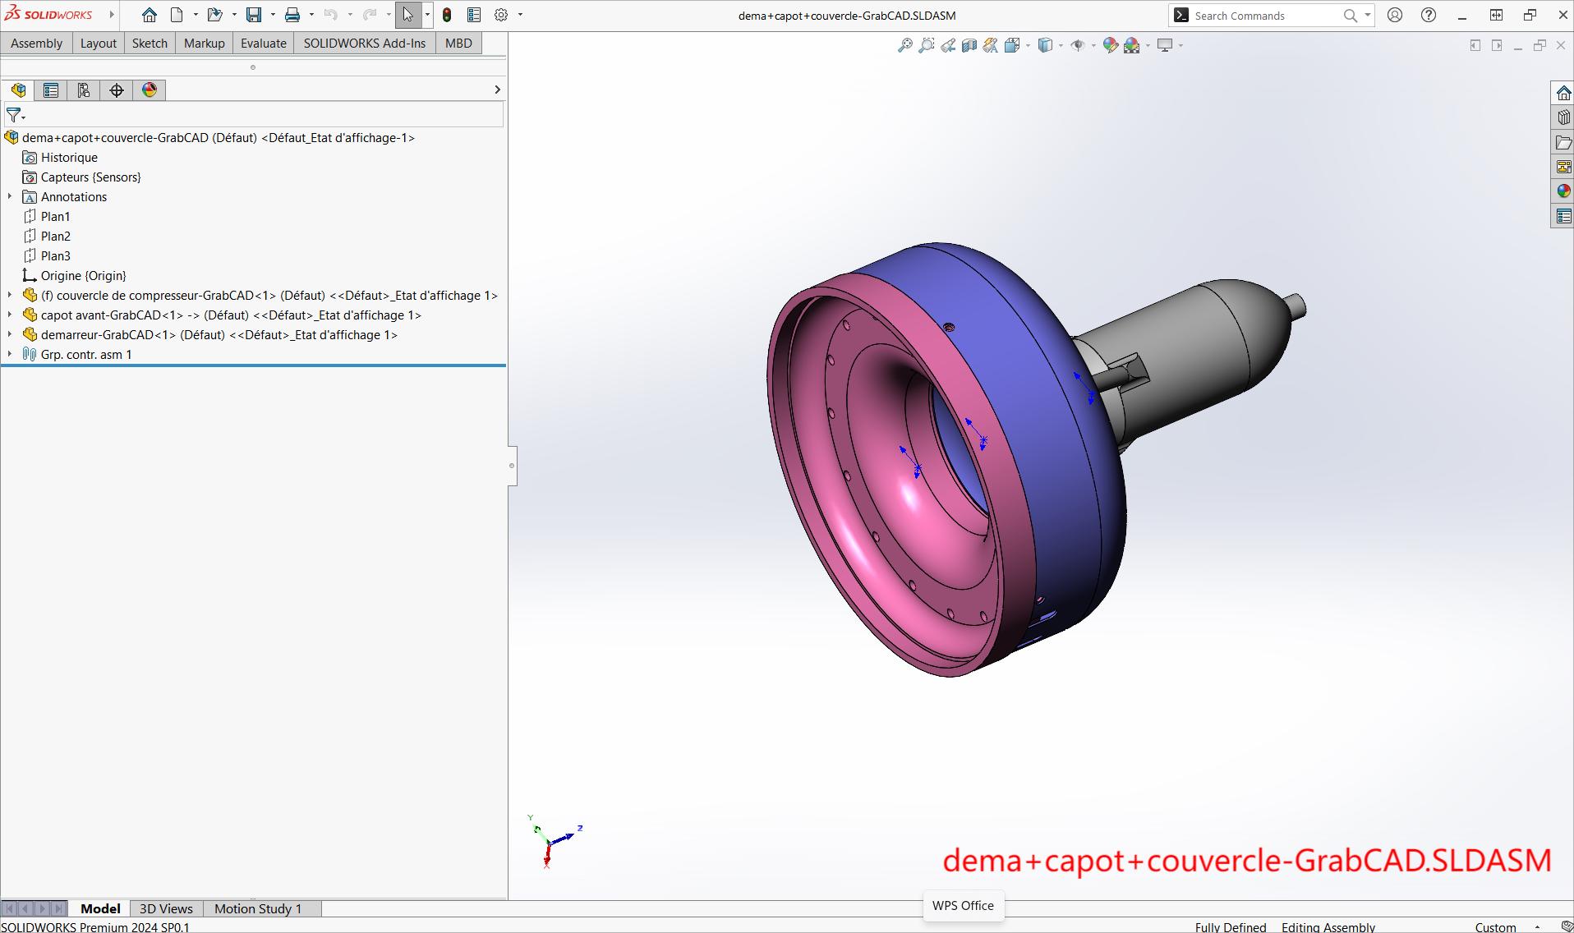Switch to the 3D Views tab
This screenshot has width=1574, height=933.
(166, 908)
